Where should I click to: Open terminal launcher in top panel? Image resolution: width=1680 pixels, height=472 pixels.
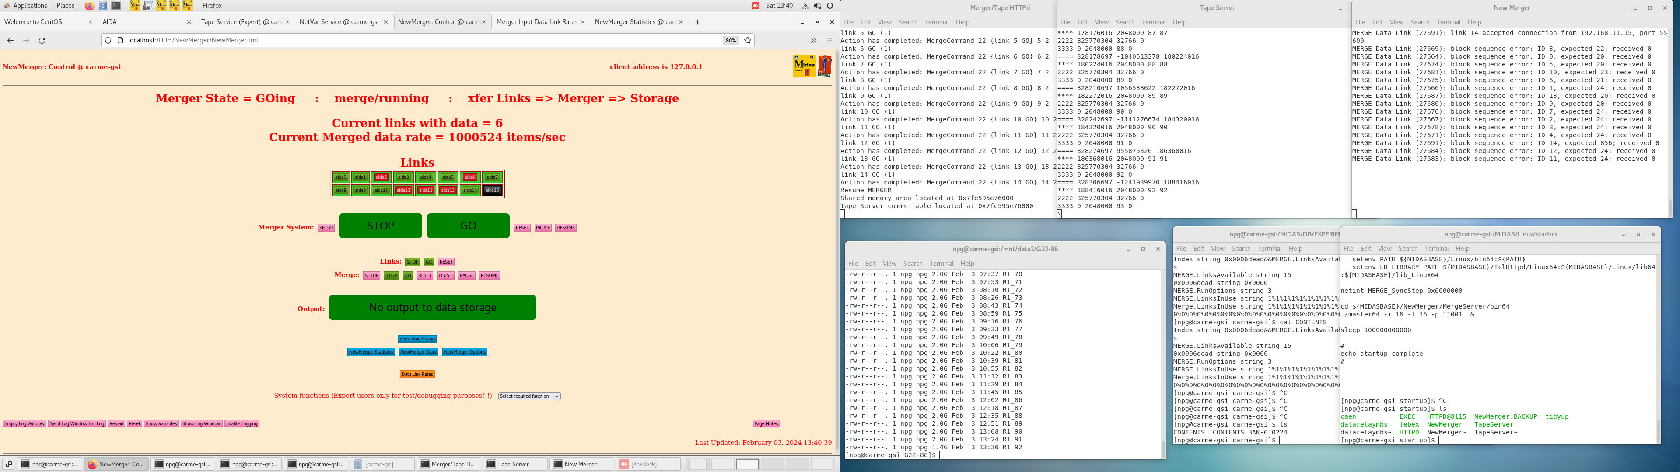pyautogui.click(x=116, y=6)
